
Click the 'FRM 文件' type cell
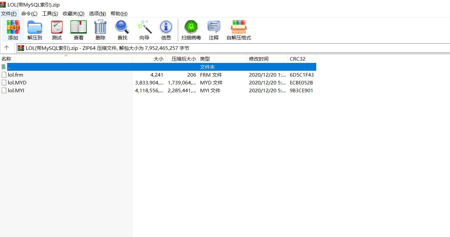coord(211,75)
